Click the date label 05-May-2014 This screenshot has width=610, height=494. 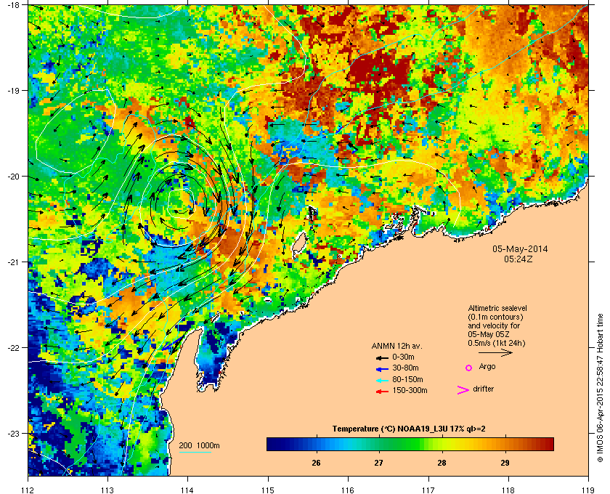click(x=520, y=249)
